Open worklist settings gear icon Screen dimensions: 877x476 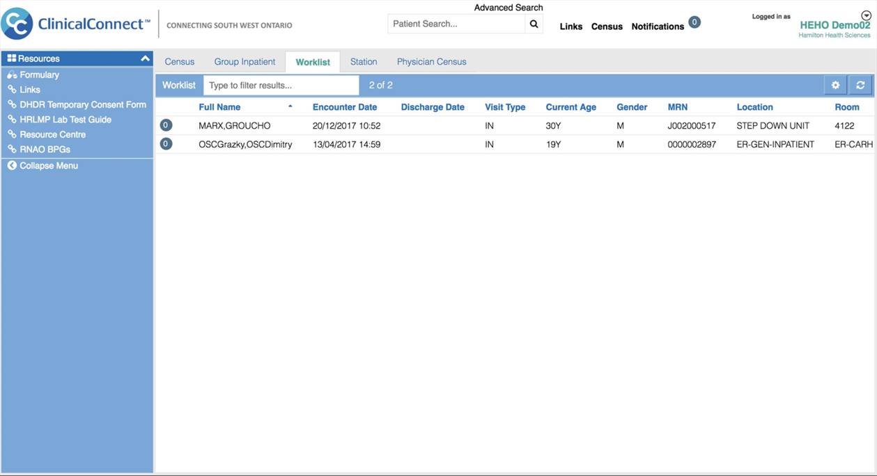coord(835,85)
